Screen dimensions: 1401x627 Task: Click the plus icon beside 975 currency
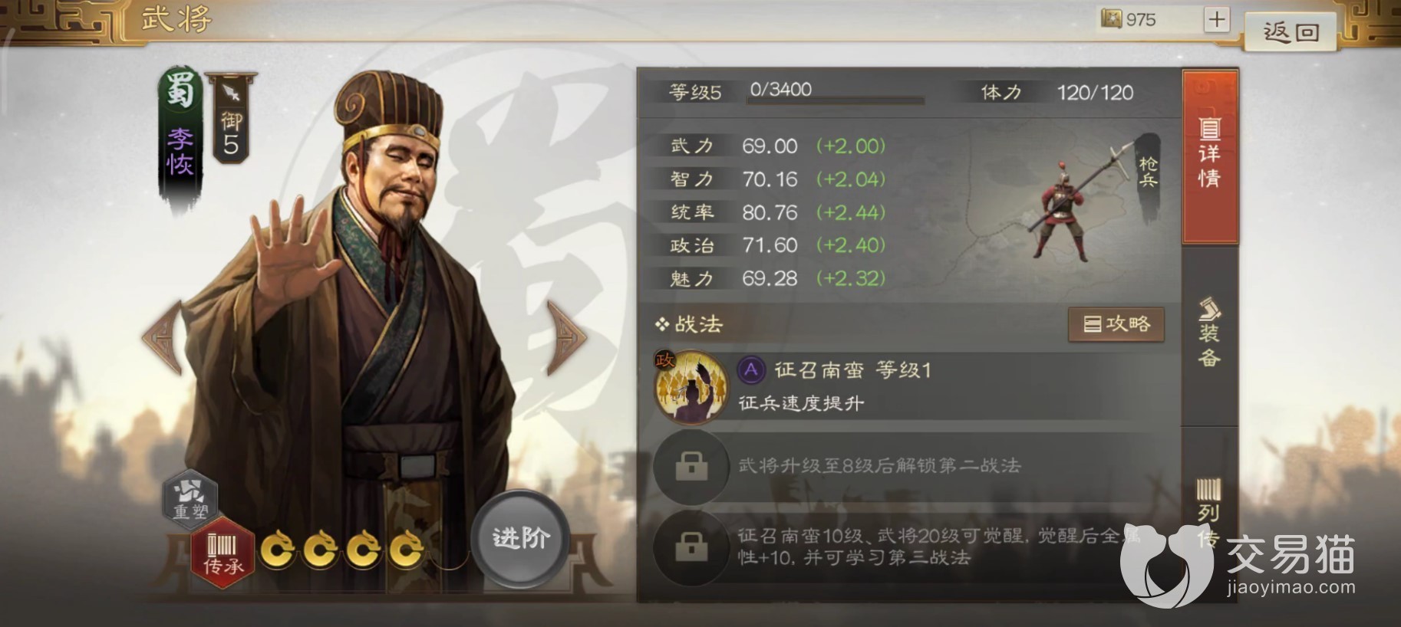(1217, 20)
